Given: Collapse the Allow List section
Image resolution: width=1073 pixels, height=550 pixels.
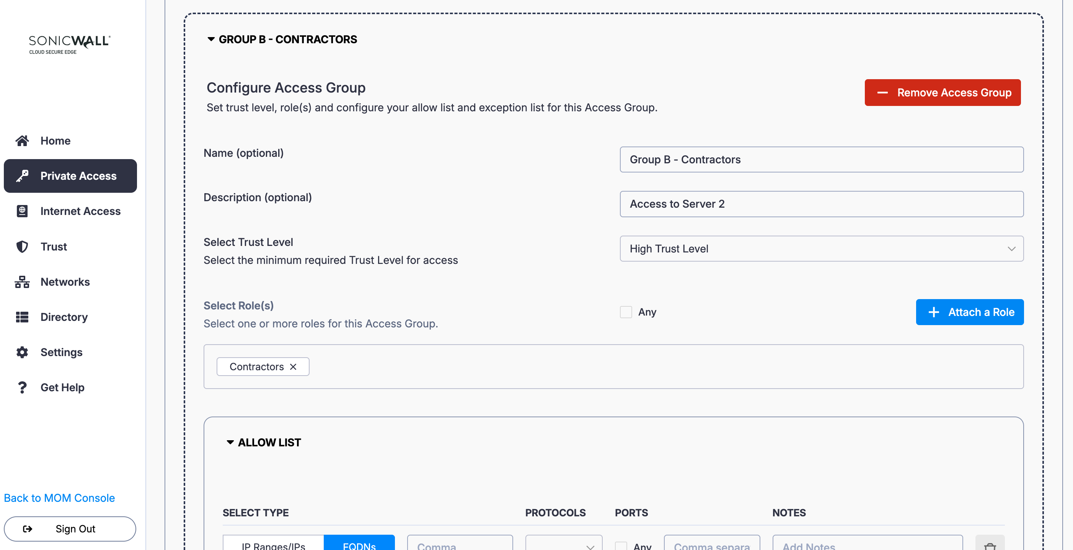Looking at the screenshot, I should coord(230,442).
